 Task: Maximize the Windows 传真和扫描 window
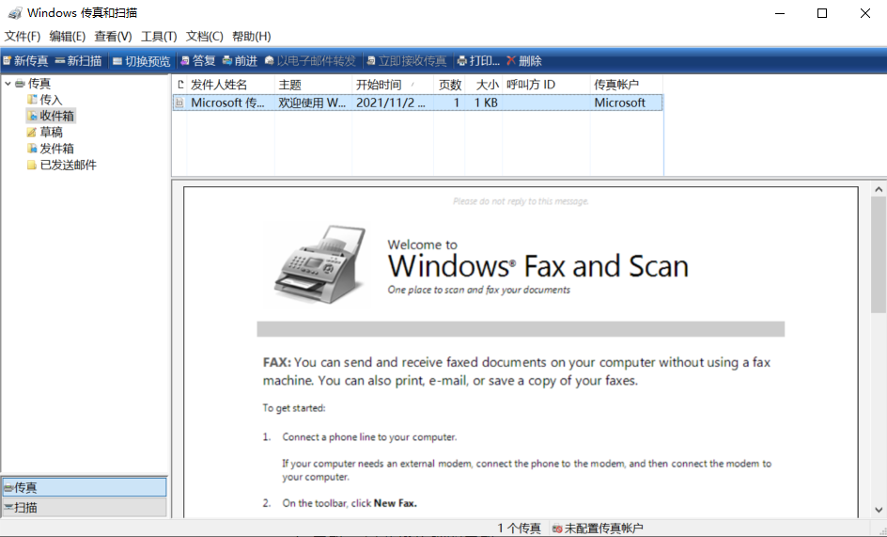pos(822,13)
